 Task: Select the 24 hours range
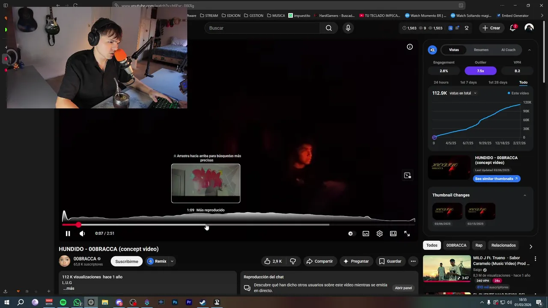(441, 82)
